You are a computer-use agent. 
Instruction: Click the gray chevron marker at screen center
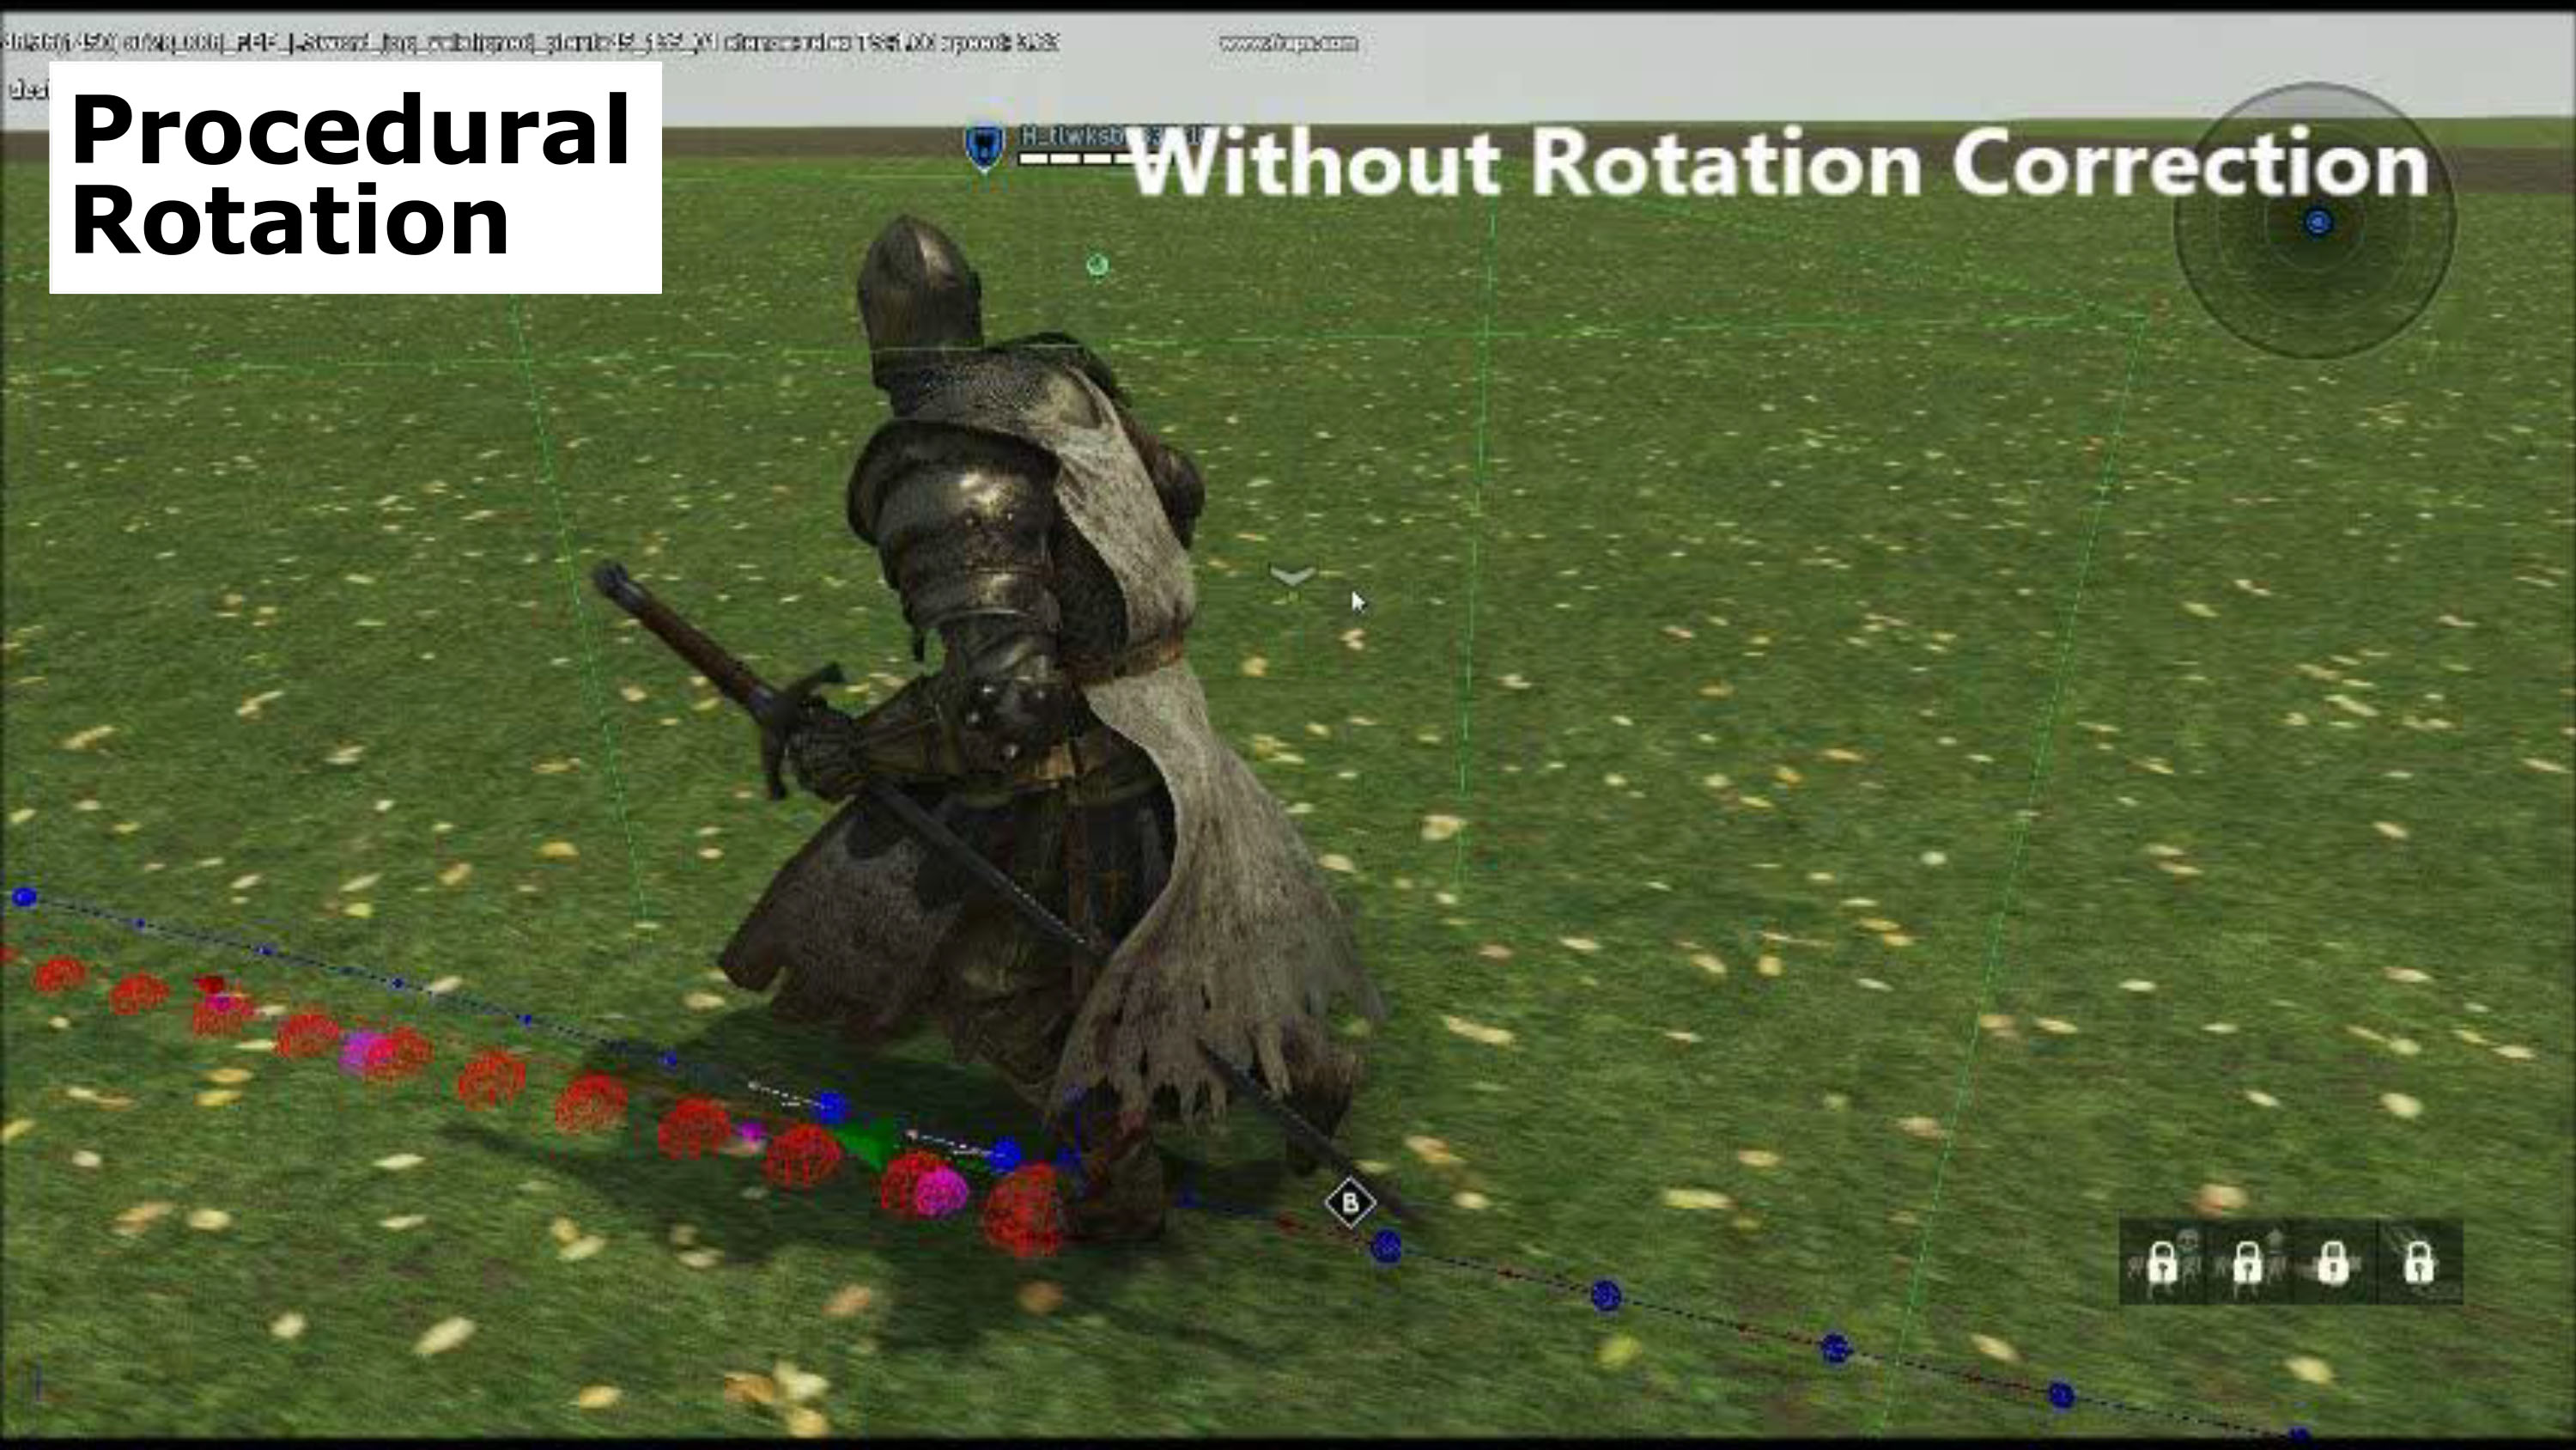coord(1292,576)
